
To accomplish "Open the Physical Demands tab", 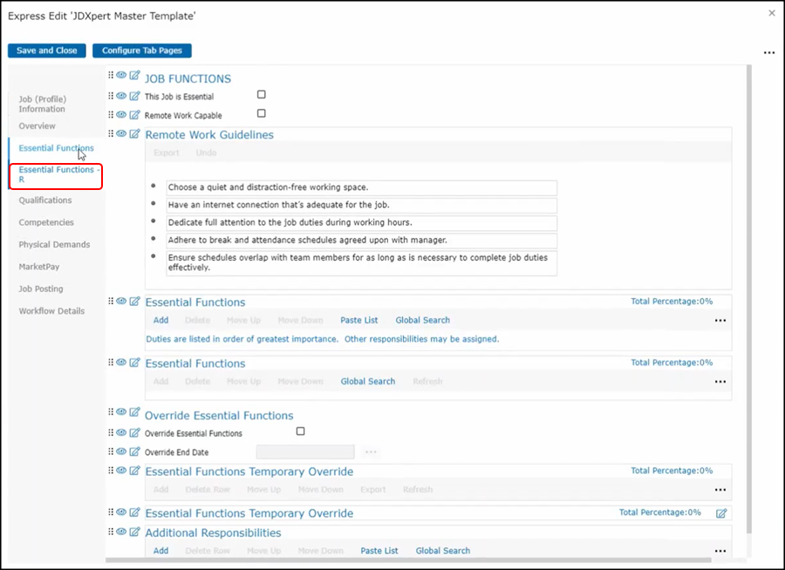I will tap(54, 245).
